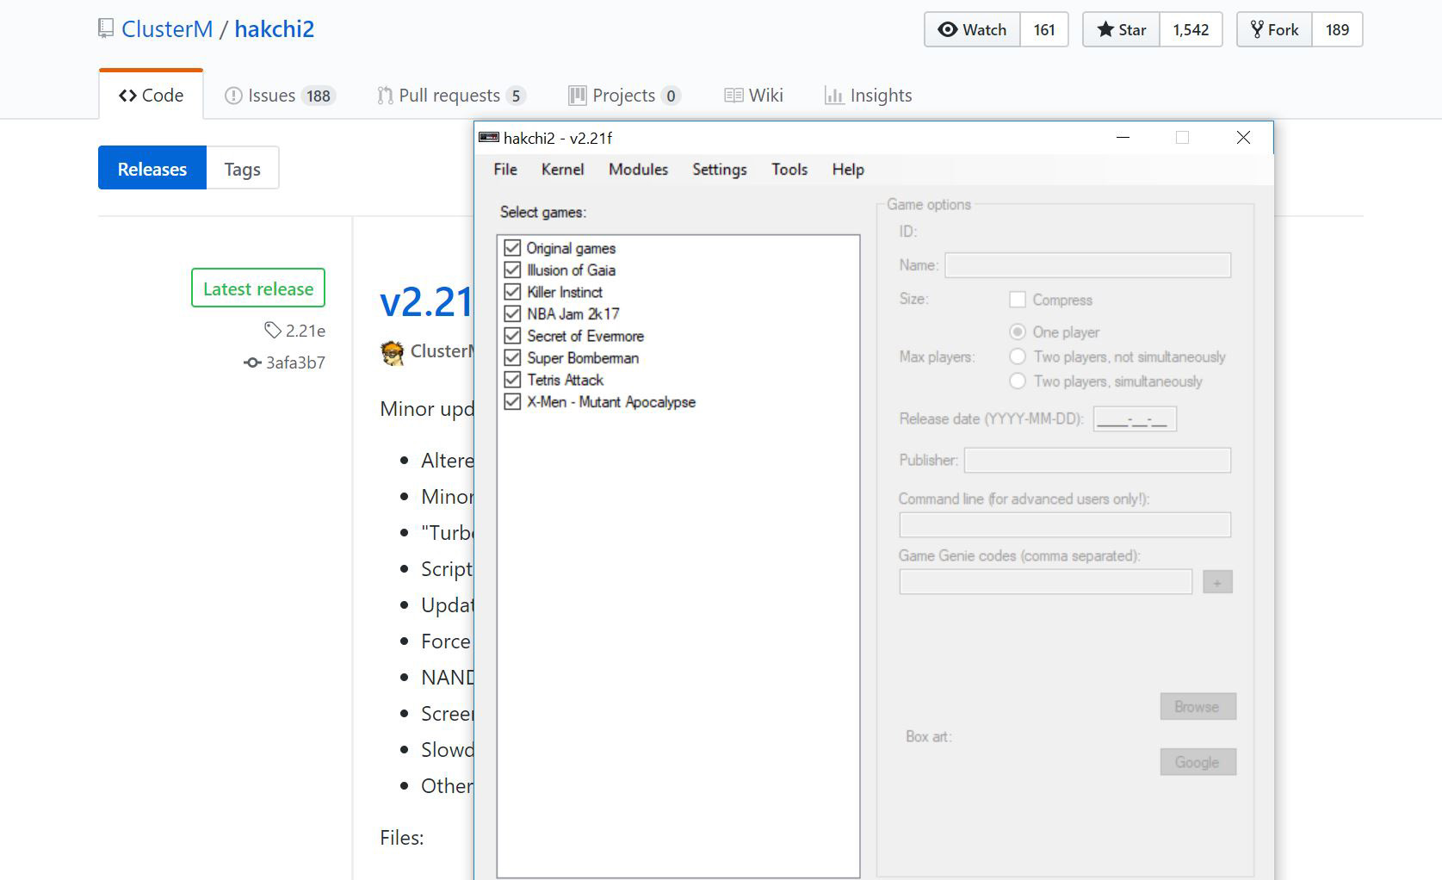Select the One player radio button
The height and width of the screenshot is (880, 1442).
[x=1018, y=332]
